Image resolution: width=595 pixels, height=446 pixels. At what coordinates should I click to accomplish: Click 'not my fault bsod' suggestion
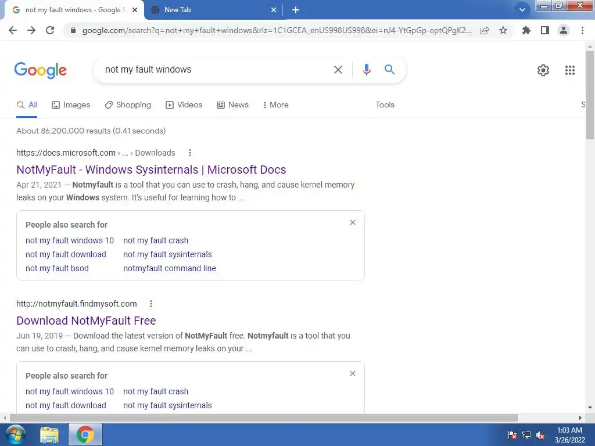pyautogui.click(x=57, y=268)
